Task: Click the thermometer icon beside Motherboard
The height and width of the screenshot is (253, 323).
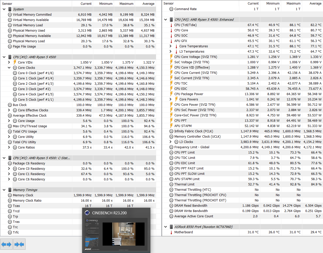Action: pyautogui.click(x=171, y=232)
